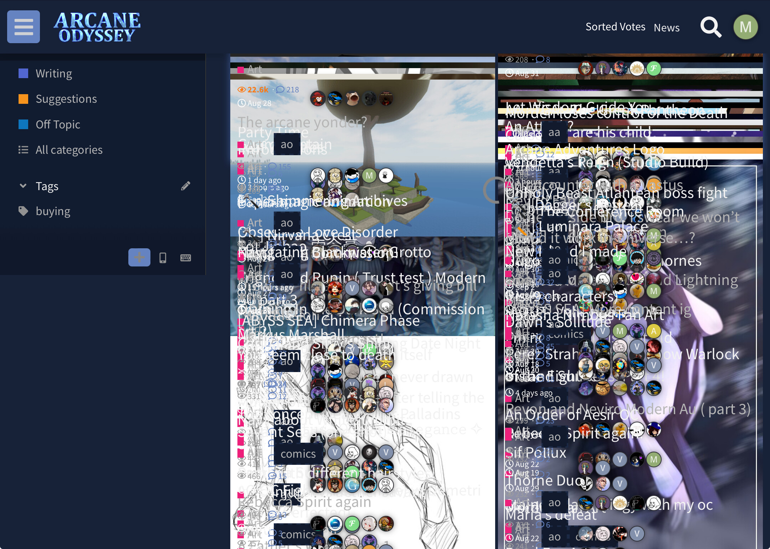Screen dimensions: 770x549
Task: Open the News header link
Action: (667, 27)
